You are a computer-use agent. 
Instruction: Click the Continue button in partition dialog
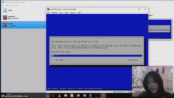point(133,60)
